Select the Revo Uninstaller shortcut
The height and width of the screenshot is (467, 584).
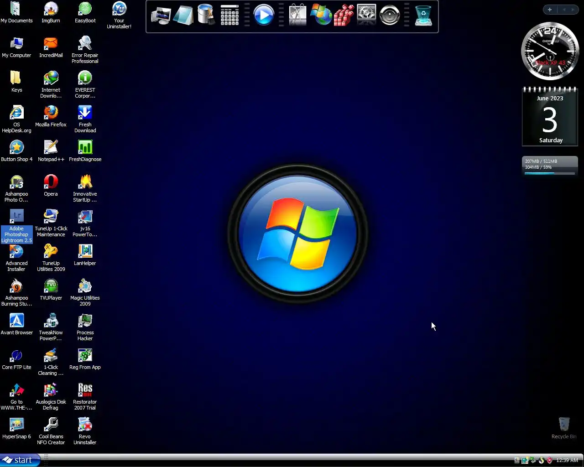tap(85, 431)
